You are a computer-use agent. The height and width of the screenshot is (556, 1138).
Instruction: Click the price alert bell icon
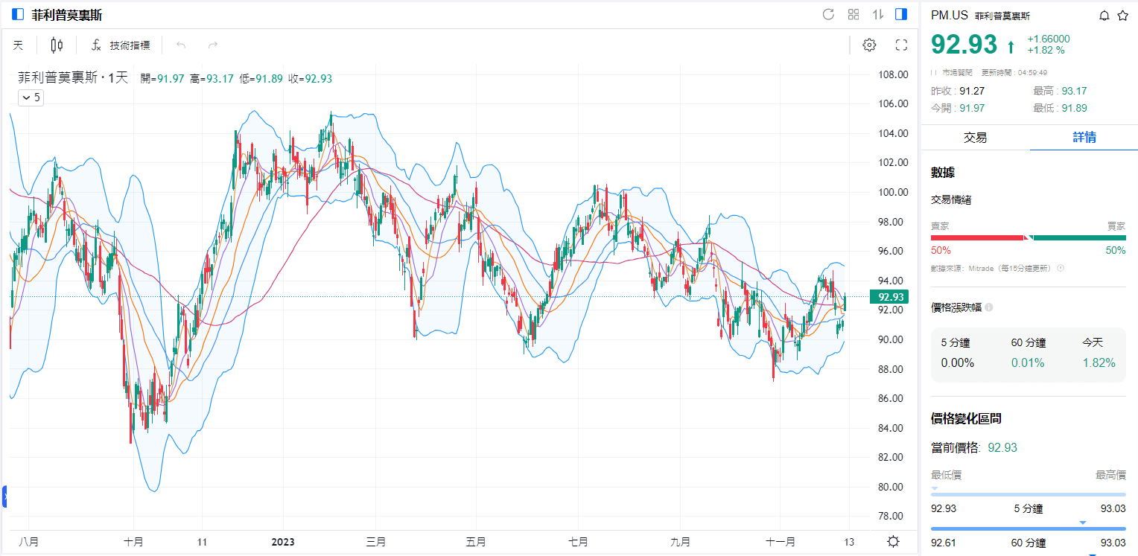(1104, 16)
